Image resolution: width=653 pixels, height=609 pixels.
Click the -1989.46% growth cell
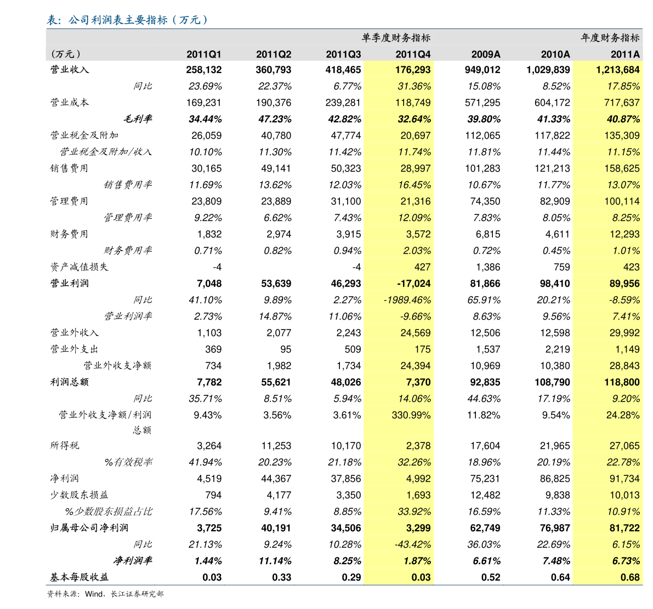(x=407, y=300)
